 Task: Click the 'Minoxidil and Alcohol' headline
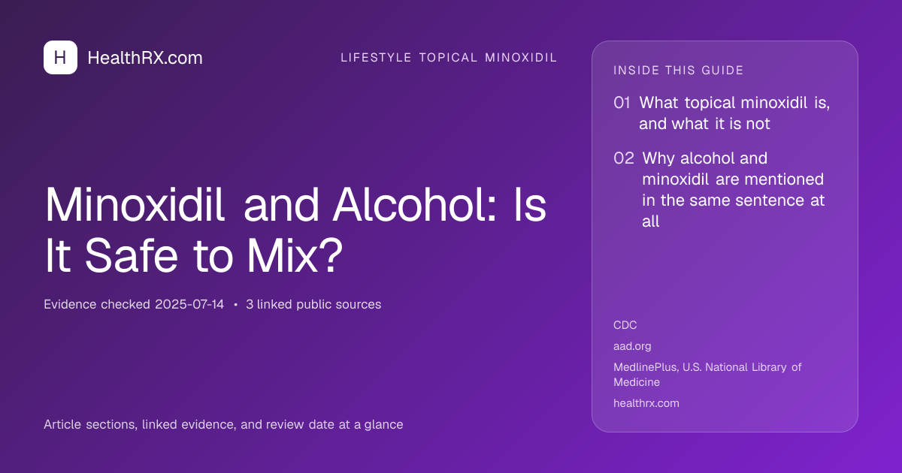[295, 230]
